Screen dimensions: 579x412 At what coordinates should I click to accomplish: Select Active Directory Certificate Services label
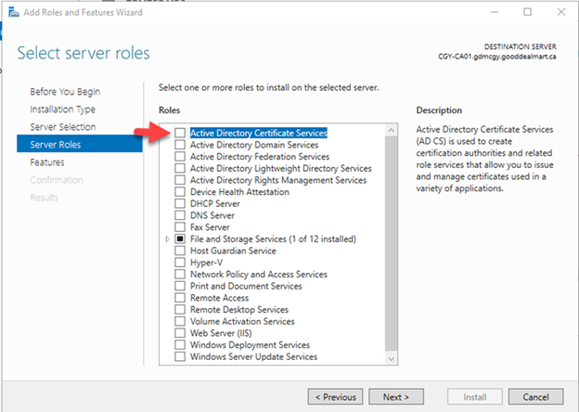[259, 133]
